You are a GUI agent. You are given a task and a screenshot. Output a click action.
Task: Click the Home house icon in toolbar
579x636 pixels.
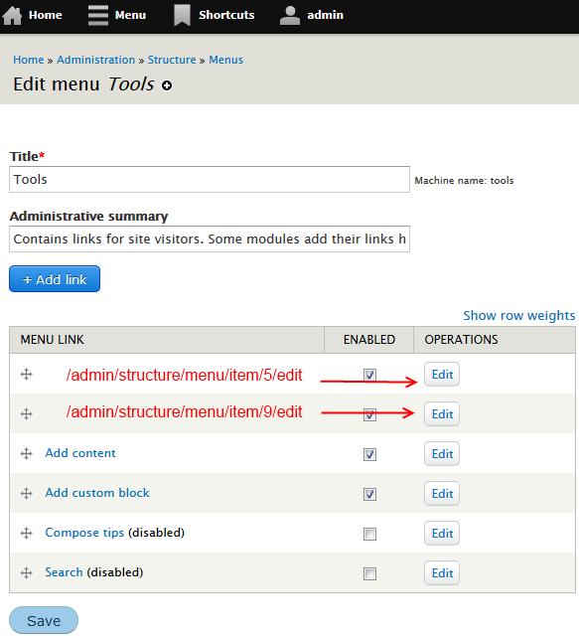click(x=12, y=15)
